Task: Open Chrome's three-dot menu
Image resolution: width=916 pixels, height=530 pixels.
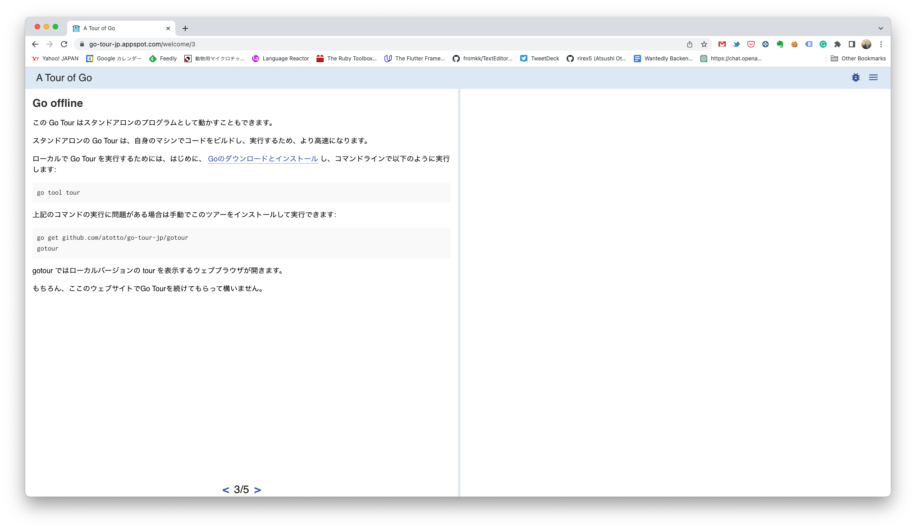Action: (x=881, y=44)
